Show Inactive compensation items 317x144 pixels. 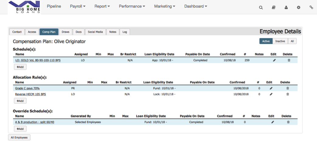280,41
